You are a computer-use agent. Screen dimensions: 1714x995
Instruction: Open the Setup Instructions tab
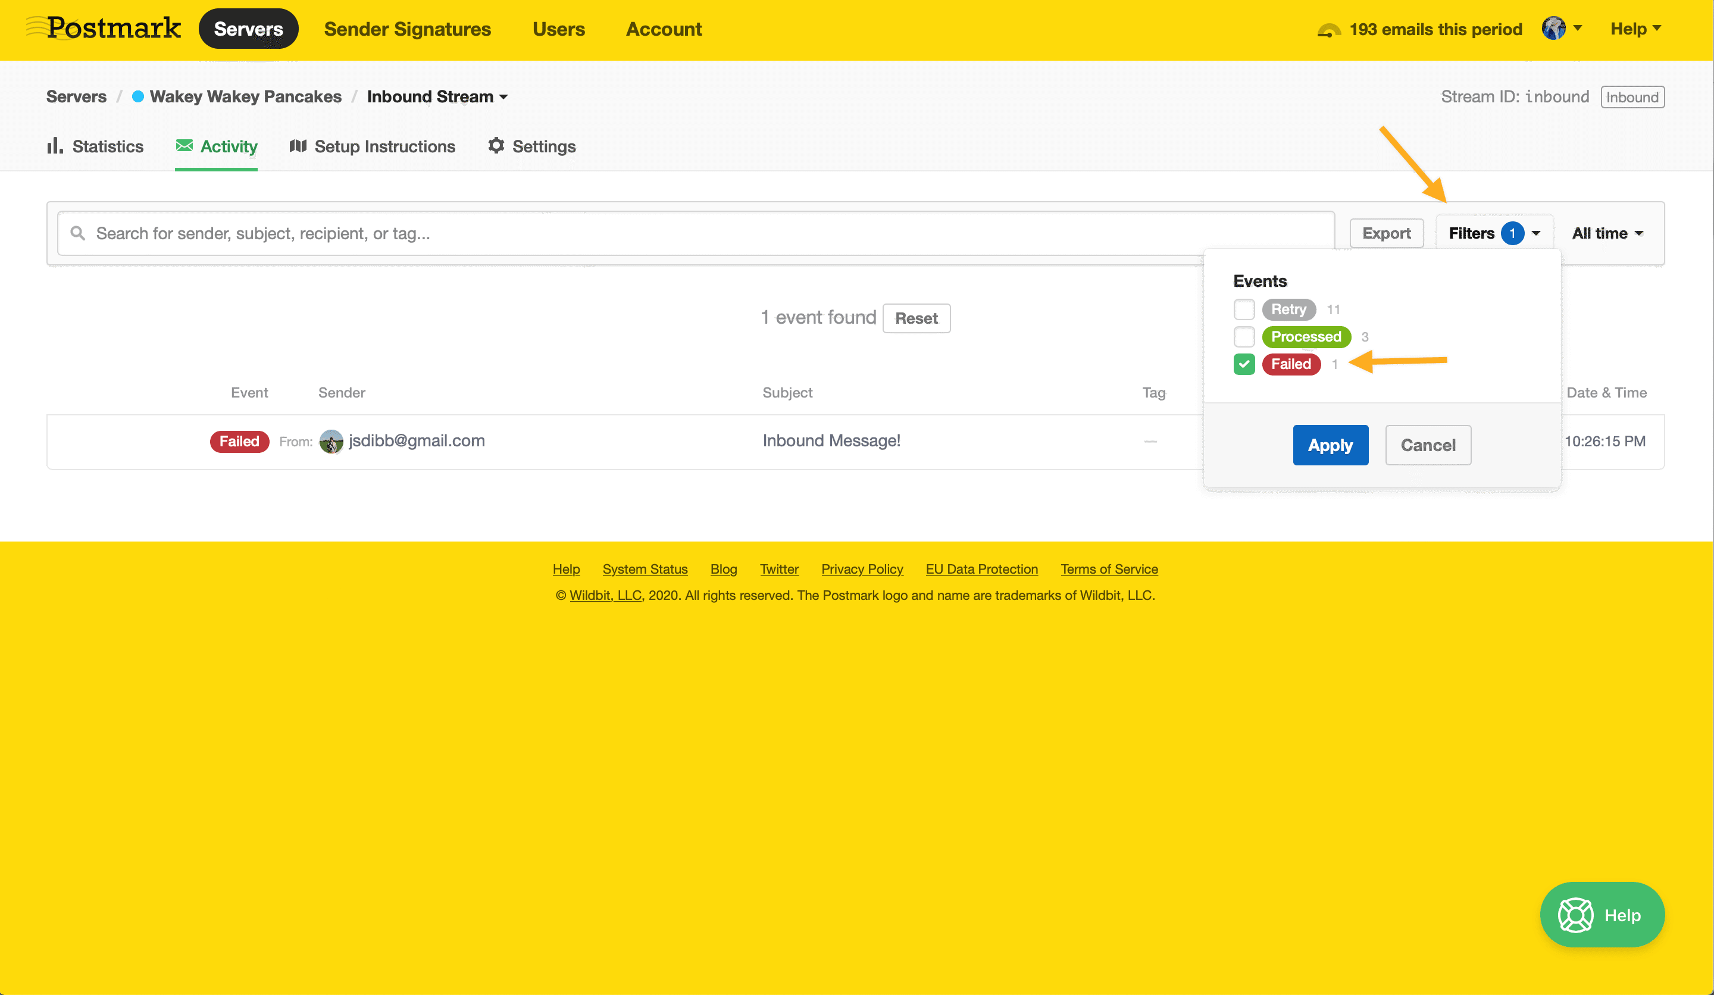click(372, 146)
